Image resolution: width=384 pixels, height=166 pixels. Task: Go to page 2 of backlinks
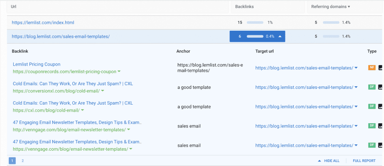(x=22, y=161)
